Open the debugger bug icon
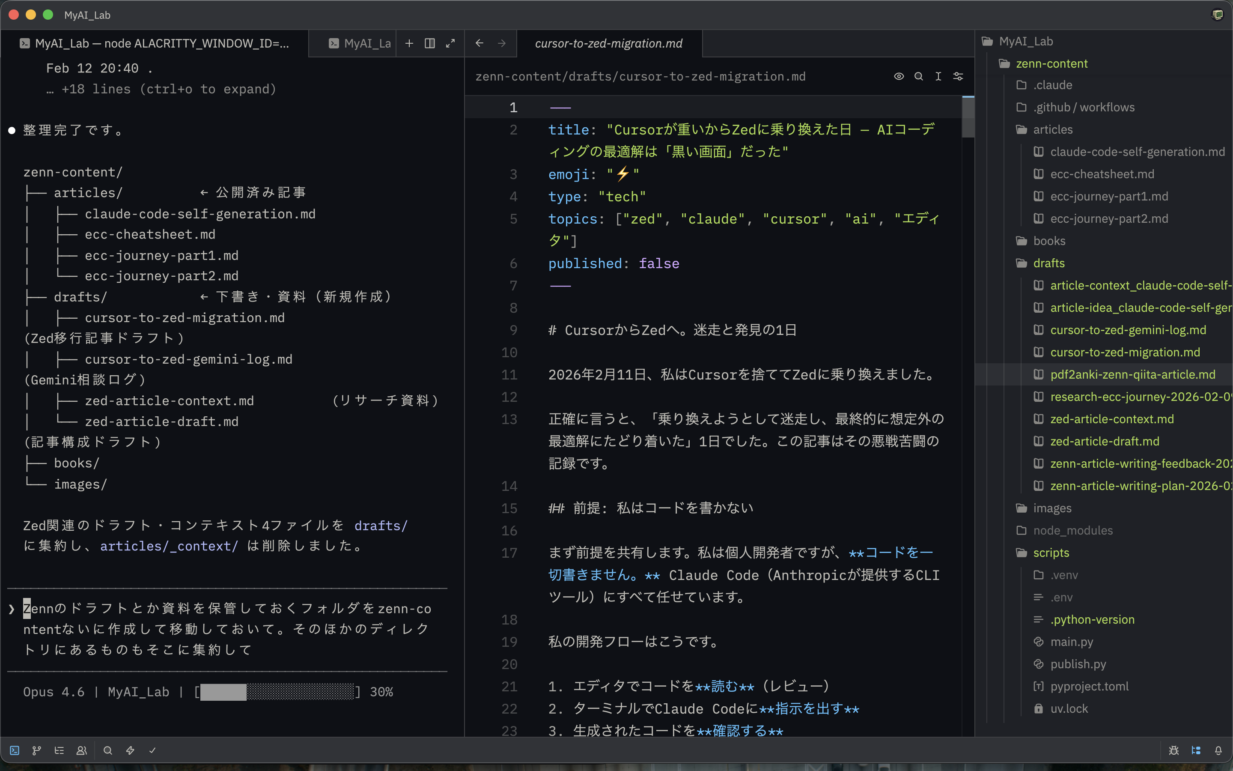This screenshot has height=771, width=1233. pyautogui.click(x=1173, y=750)
